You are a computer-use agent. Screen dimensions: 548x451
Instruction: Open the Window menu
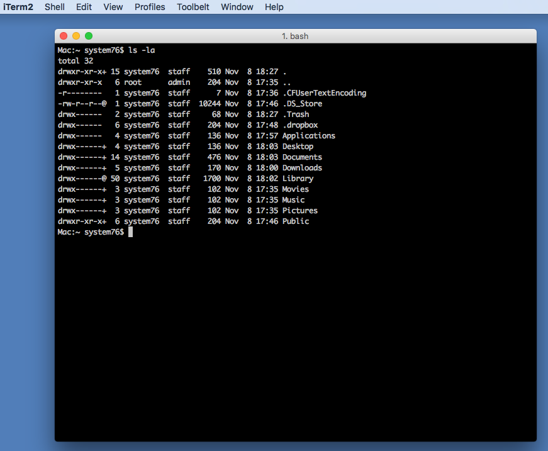237,7
